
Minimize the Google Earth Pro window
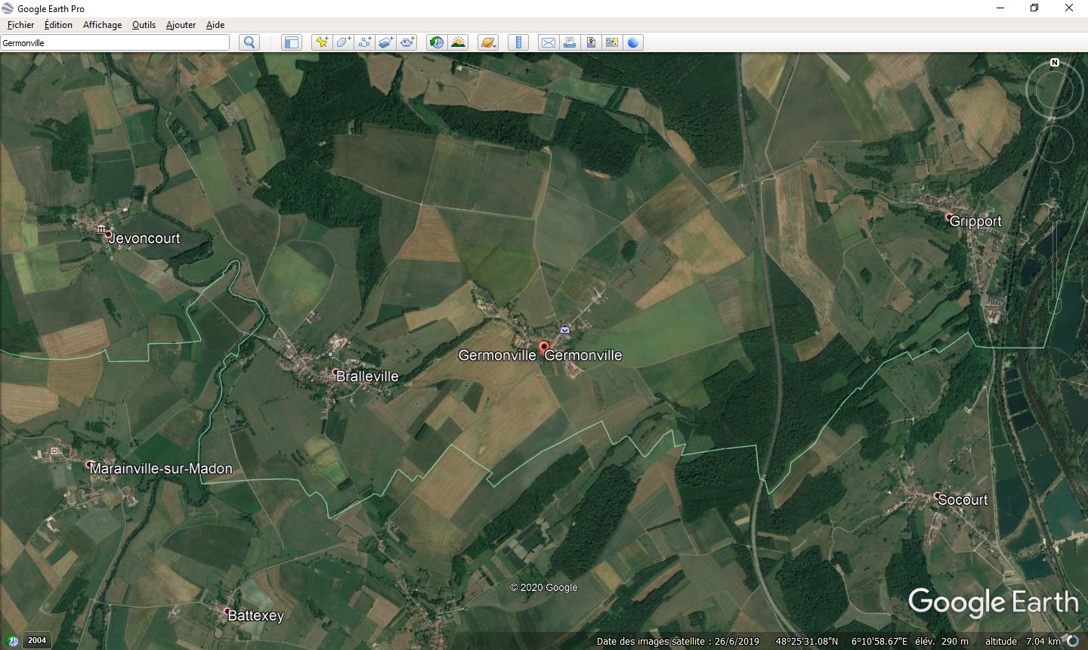click(1000, 8)
